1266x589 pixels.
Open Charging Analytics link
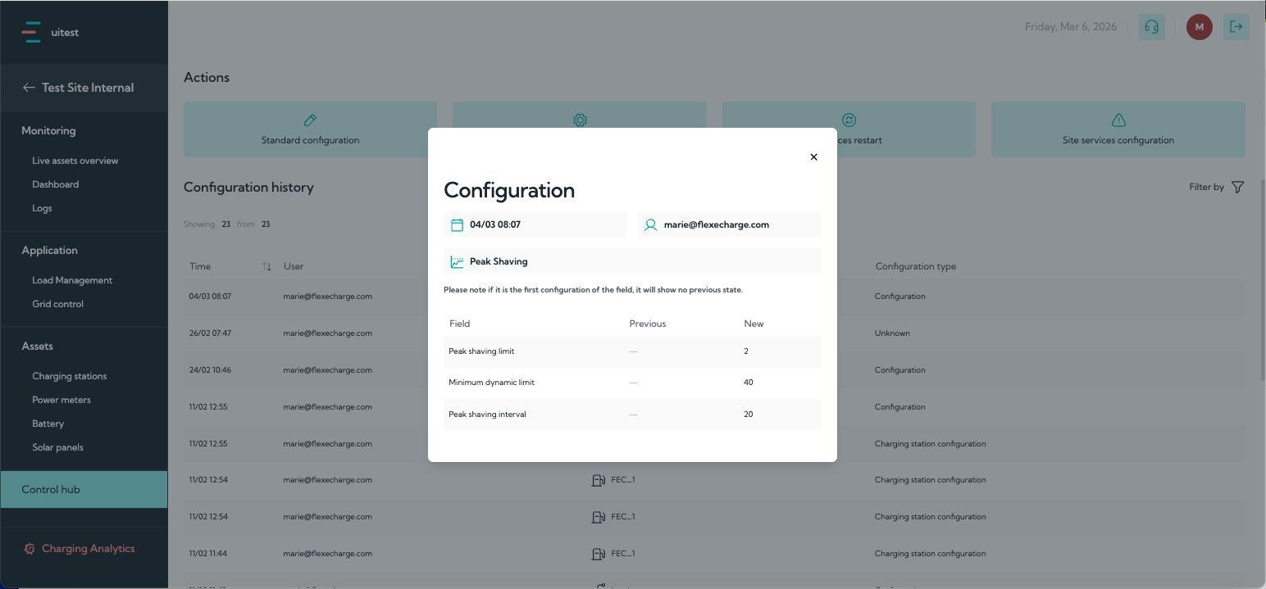pos(89,549)
